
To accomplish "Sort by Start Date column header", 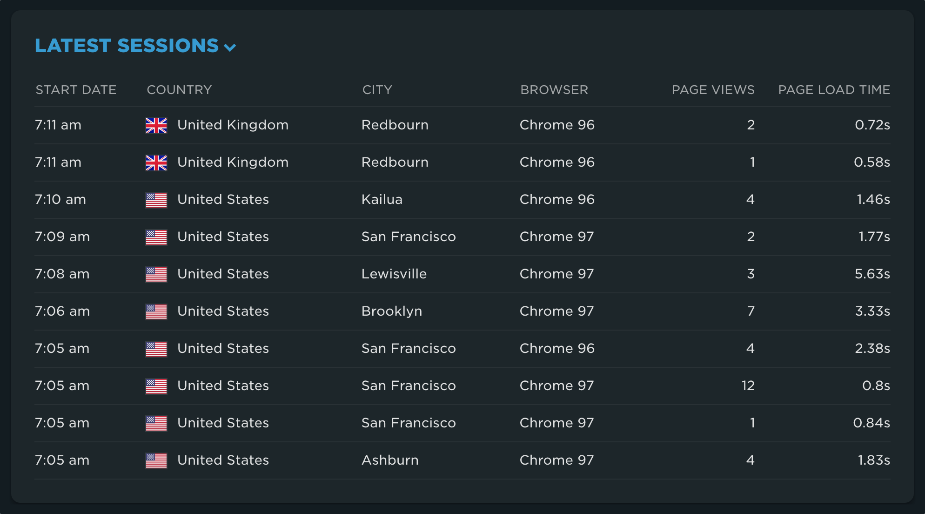I will [76, 90].
